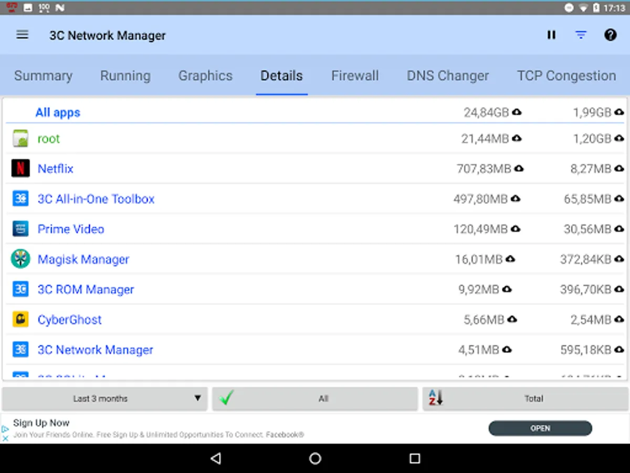
Task: Click the green checkmark icon
Action: (x=226, y=398)
